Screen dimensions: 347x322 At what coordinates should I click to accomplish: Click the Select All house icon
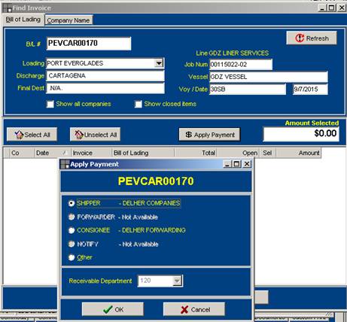pos(19,135)
